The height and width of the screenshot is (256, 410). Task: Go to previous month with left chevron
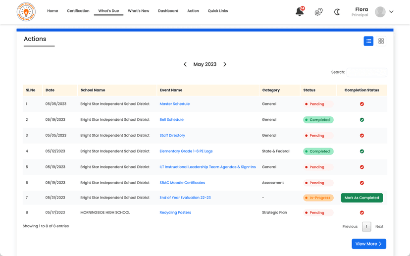185,64
